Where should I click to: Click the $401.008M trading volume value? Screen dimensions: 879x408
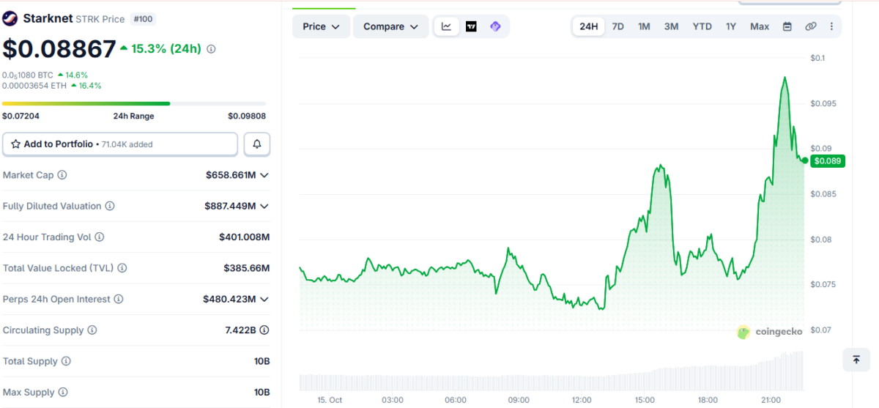245,237
